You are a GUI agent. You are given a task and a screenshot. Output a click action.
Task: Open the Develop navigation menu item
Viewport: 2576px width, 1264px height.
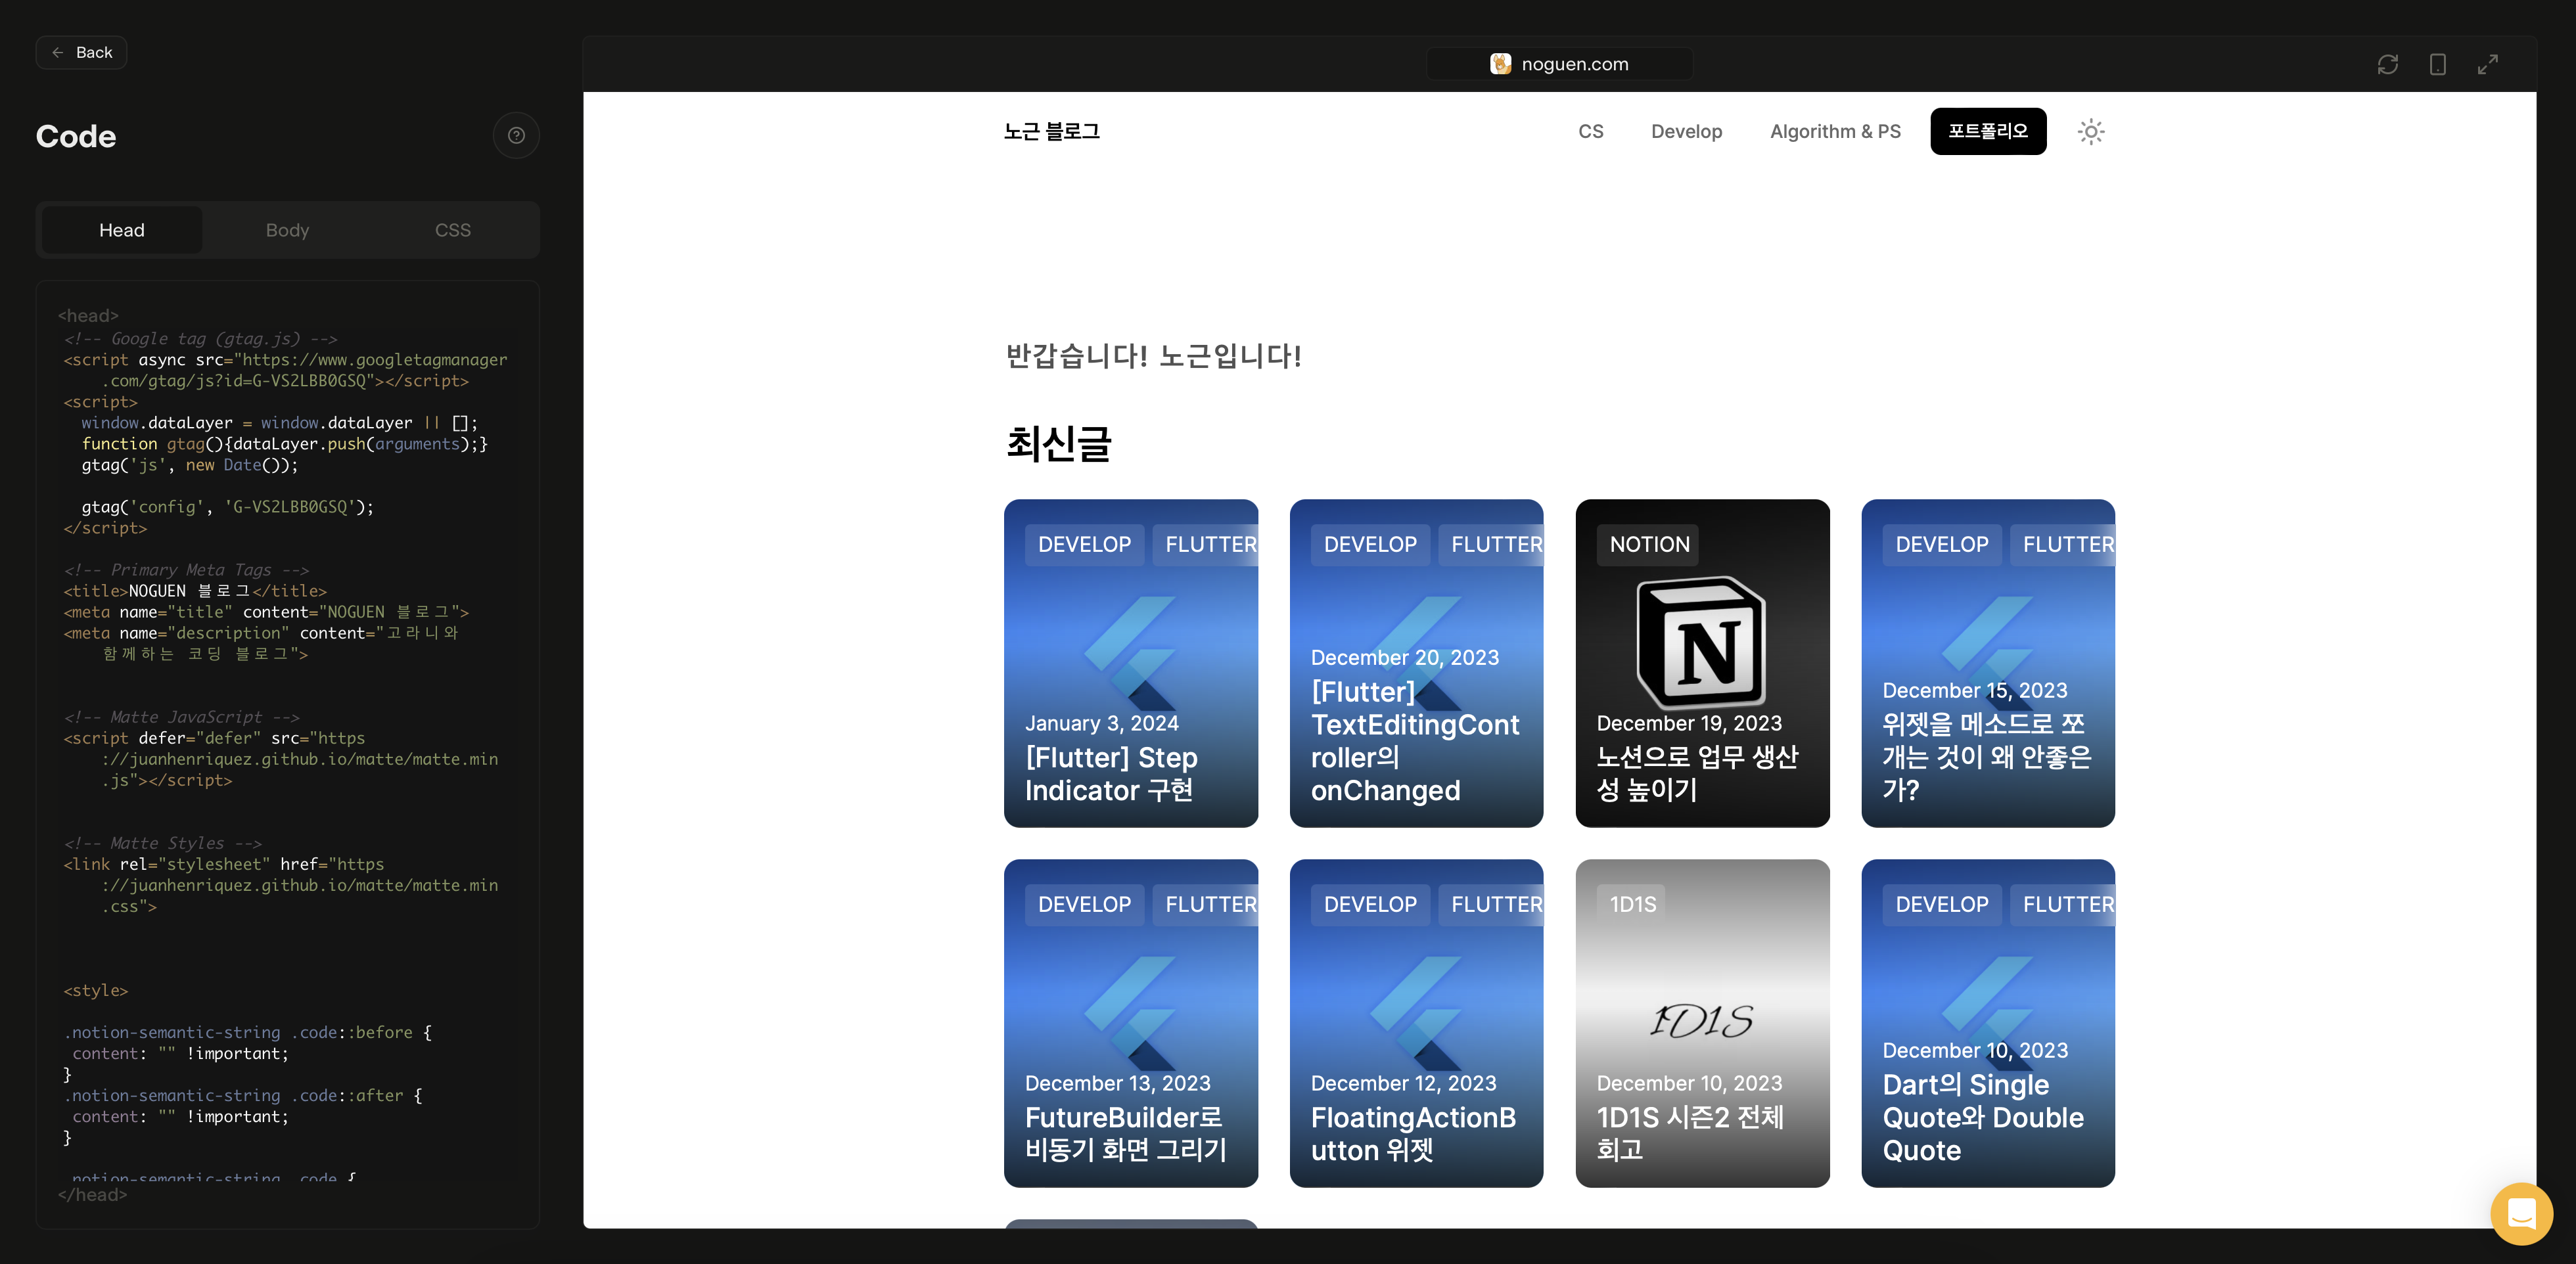pyautogui.click(x=1686, y=132)
